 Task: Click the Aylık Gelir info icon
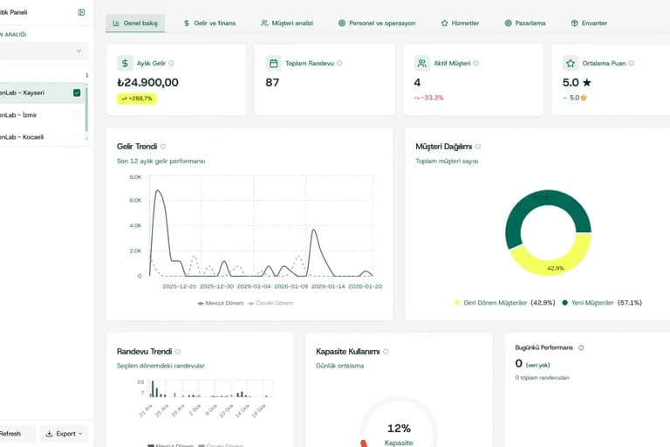[171, 64]
